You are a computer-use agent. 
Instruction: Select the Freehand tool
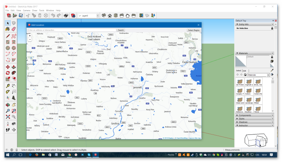coord(14,36)
